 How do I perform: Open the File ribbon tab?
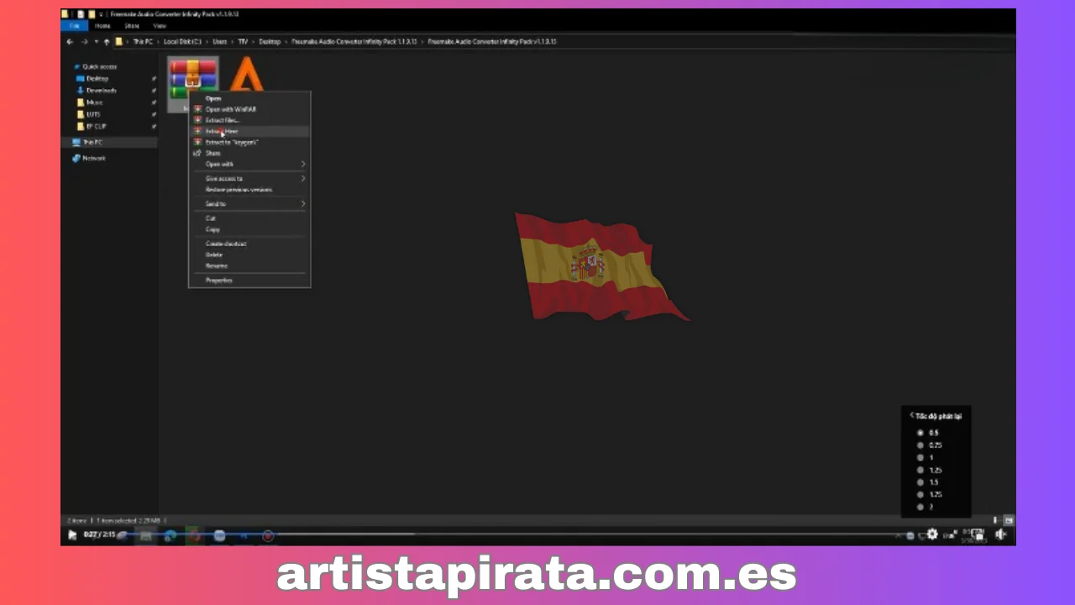point(74,26)
